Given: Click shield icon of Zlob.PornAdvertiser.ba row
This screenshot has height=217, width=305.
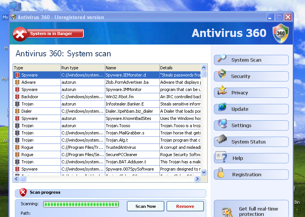Looking at the screenshot, I should (17, 82).
